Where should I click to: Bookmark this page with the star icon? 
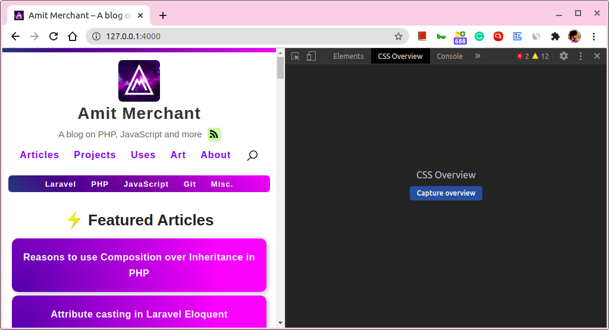(398, 36)
